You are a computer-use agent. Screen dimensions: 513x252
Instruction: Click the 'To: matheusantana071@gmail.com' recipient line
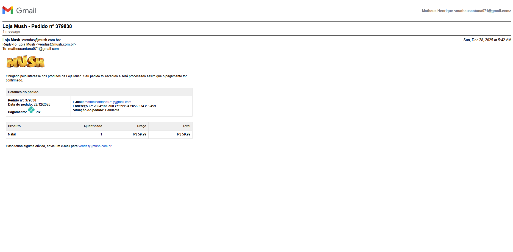pyautogui.click(x=30, y=49)
